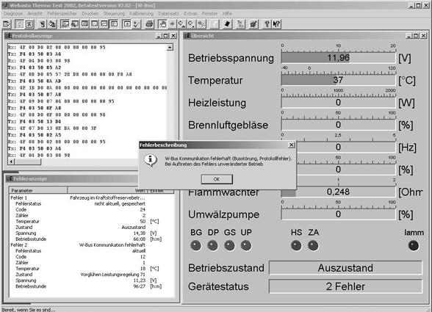This screenshot has height=312, width=432.
Task: Open the Hilfe menu
Action: click(227, 13)
